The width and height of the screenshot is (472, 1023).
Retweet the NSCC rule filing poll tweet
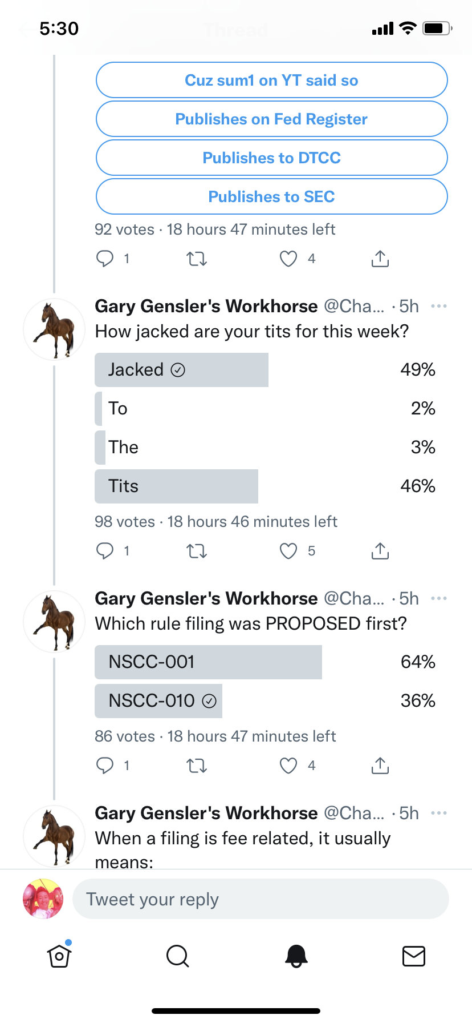pos(197,766)
